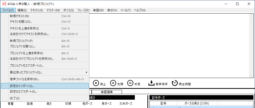Viewport: 255px width, 108px height.
Task: Open the ヘルプ(H) menu
Action: (140, 10)
